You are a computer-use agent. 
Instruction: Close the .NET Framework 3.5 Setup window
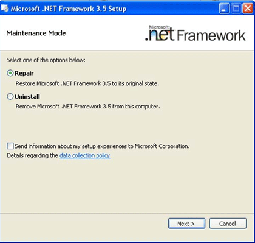coord(248,9)
